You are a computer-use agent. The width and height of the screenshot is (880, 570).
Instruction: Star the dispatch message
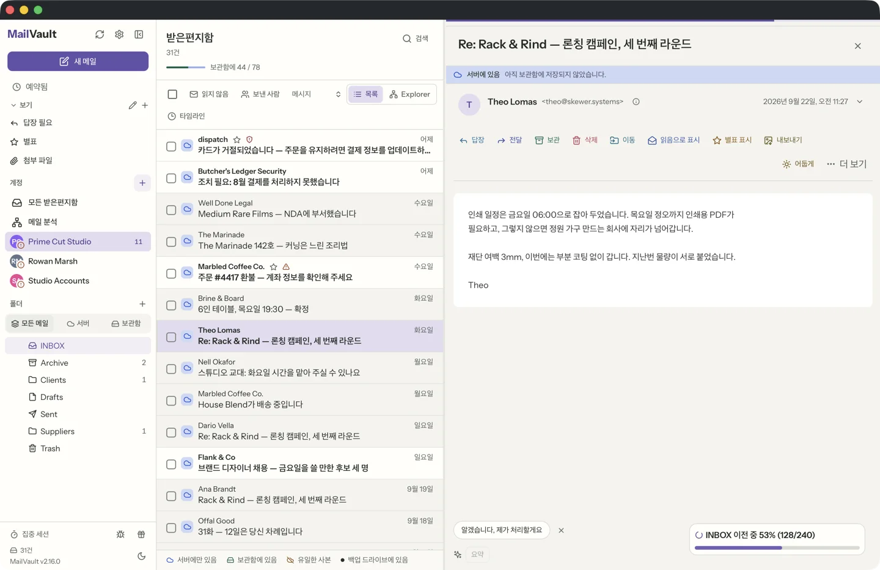[x=237, y=139]
